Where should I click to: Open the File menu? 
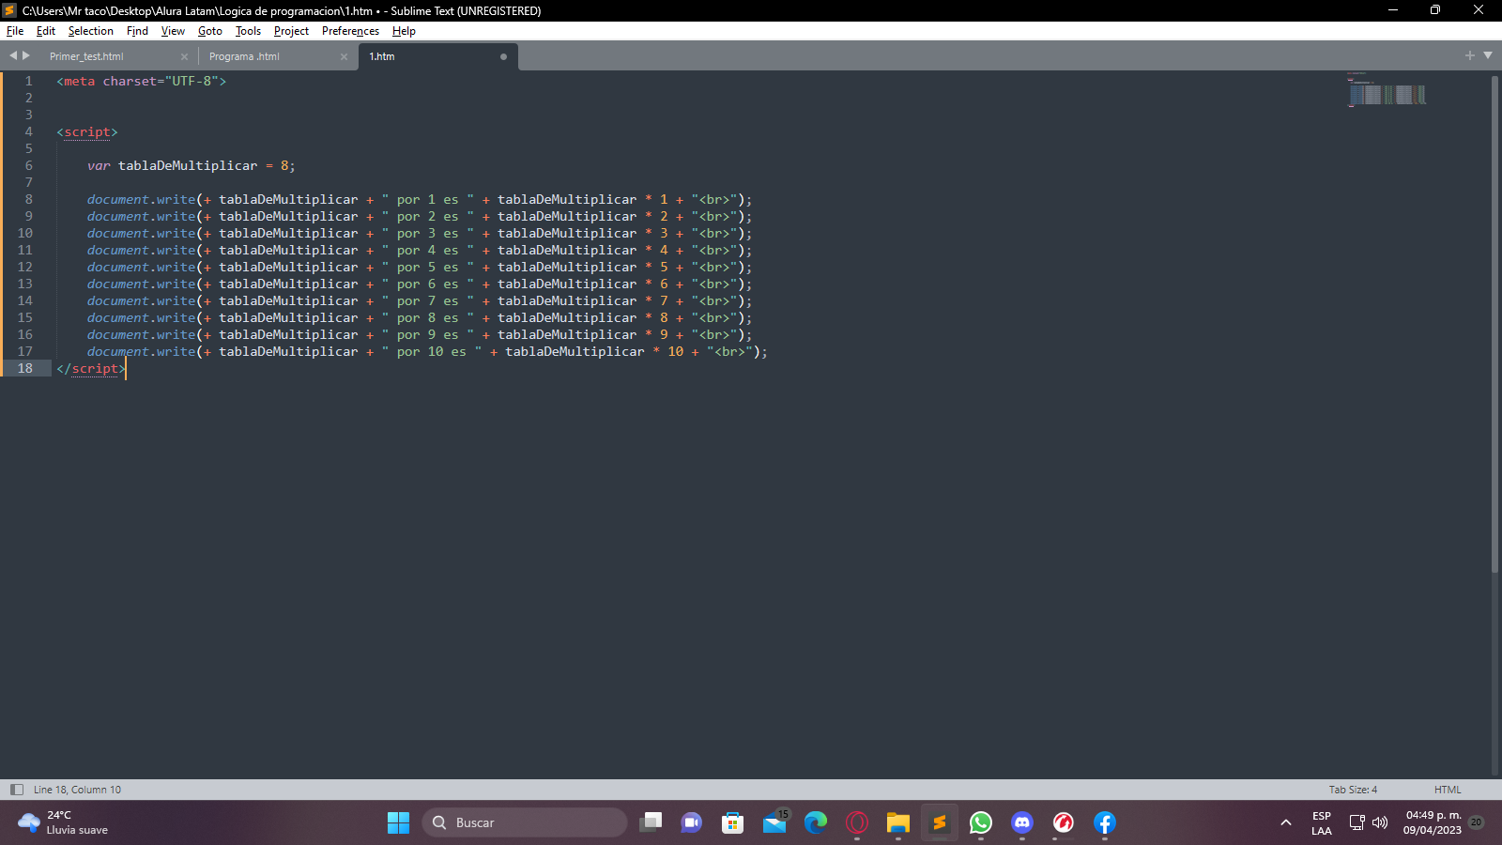coord(15,31)
